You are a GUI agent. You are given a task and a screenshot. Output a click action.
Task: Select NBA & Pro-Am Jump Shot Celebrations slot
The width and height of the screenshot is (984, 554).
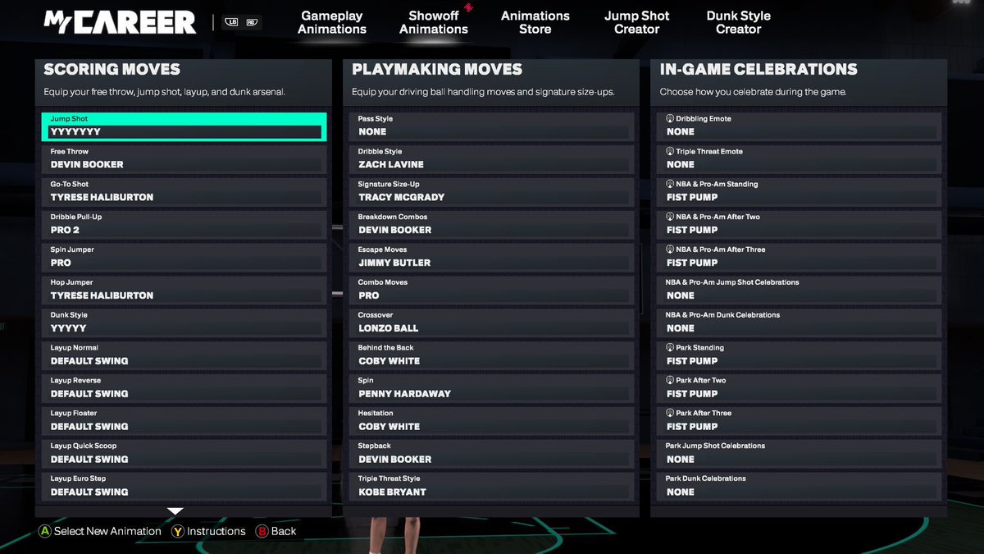[799, 291]
